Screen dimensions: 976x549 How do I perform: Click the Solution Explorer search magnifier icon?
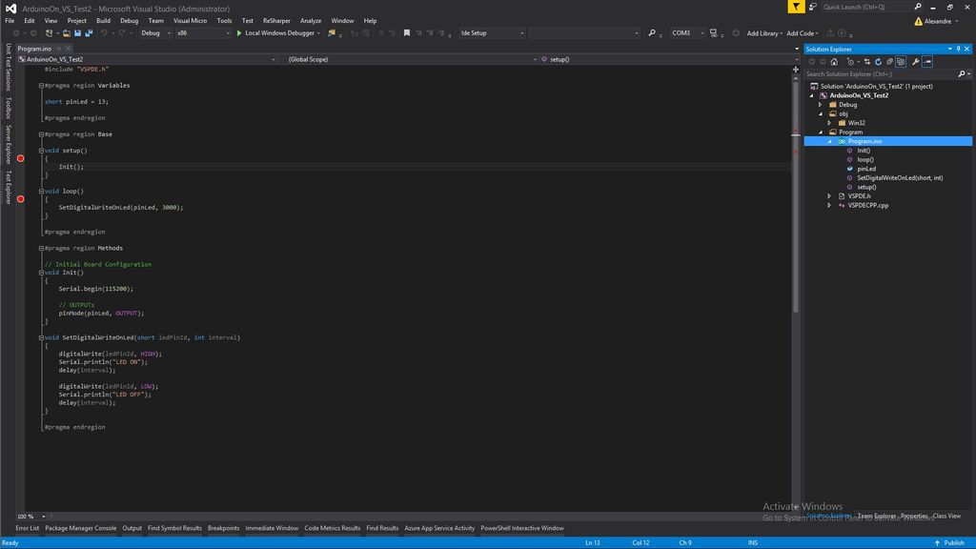click(x=961, y=74)
